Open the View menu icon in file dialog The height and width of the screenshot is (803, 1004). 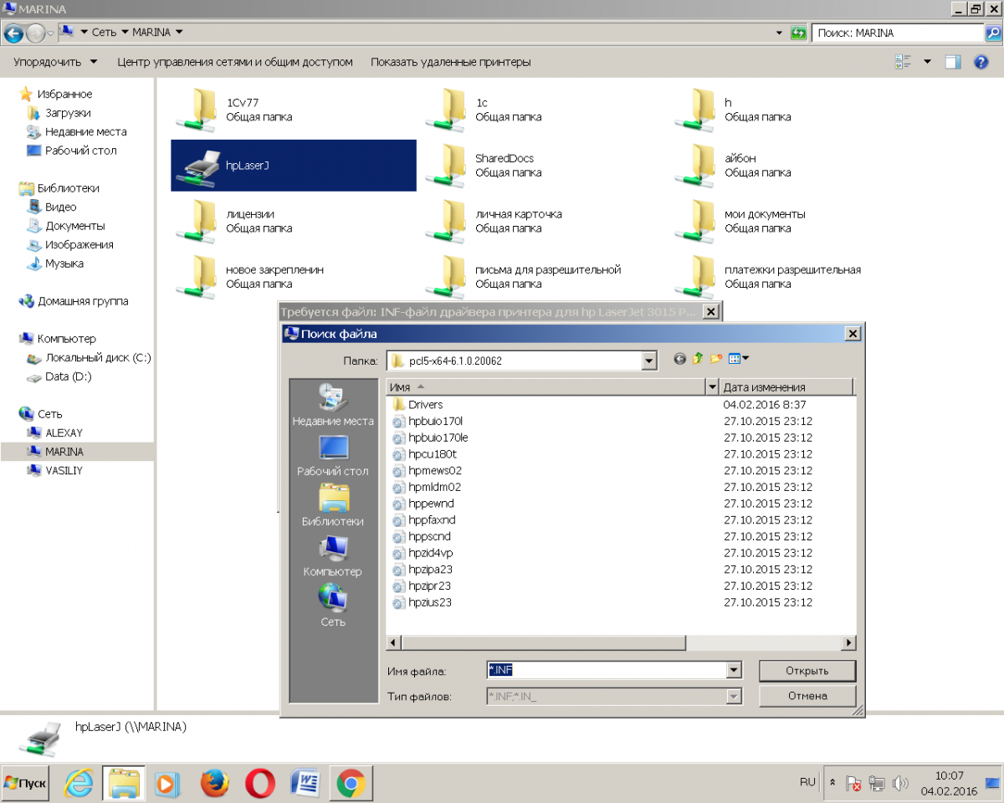(x=738, y=360)
